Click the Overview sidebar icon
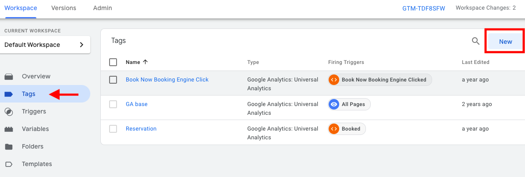 coord(9,77)
